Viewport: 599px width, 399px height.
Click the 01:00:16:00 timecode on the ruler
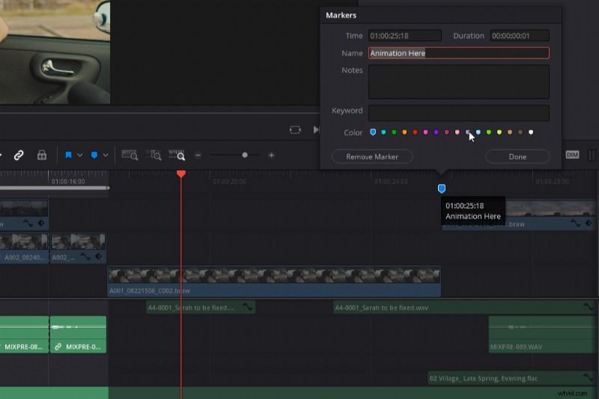[x=68, y=181]
